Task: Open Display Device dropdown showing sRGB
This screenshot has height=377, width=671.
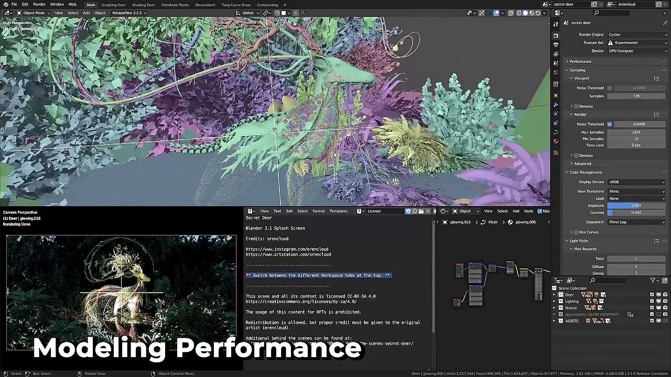Action: pyautogui.click(x=636, y=182)
